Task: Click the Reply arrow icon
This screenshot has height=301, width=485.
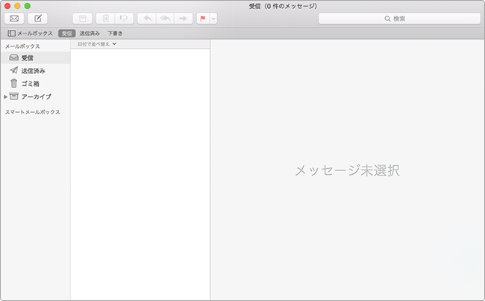Action: pyautogui.click(x=147, y=18)
